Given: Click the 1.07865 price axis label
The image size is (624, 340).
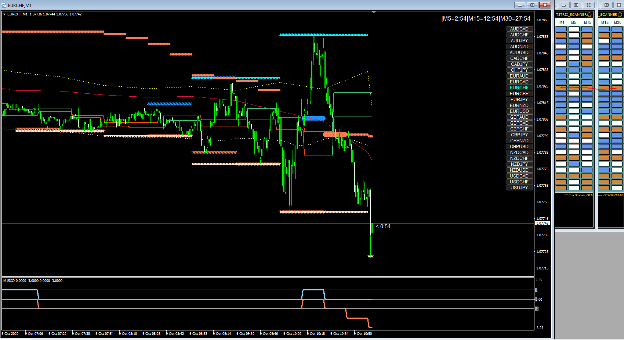Looking at the screenshot, I should coord(543,20).
